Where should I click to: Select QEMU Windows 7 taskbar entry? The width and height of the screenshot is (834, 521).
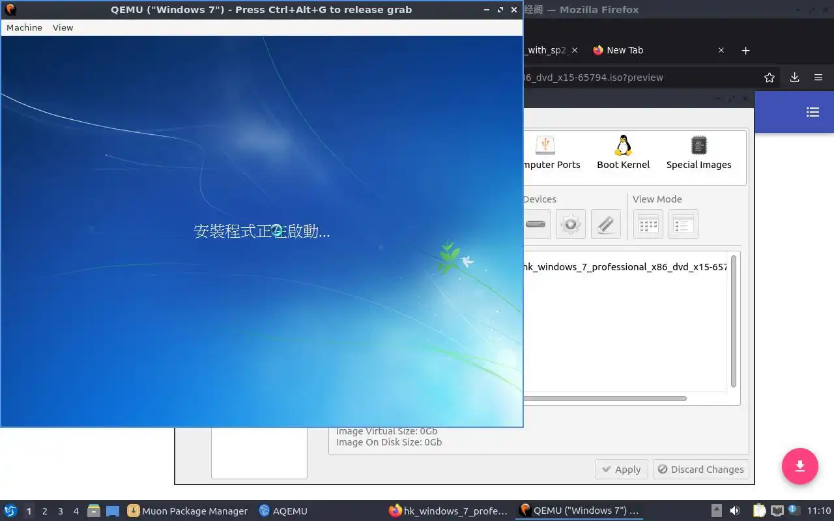click(579, 511)
